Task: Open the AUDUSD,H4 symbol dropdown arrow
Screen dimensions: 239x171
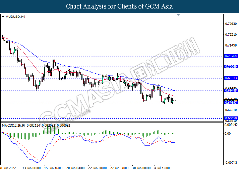Action: pyautogui.click(x=3, y=17)
